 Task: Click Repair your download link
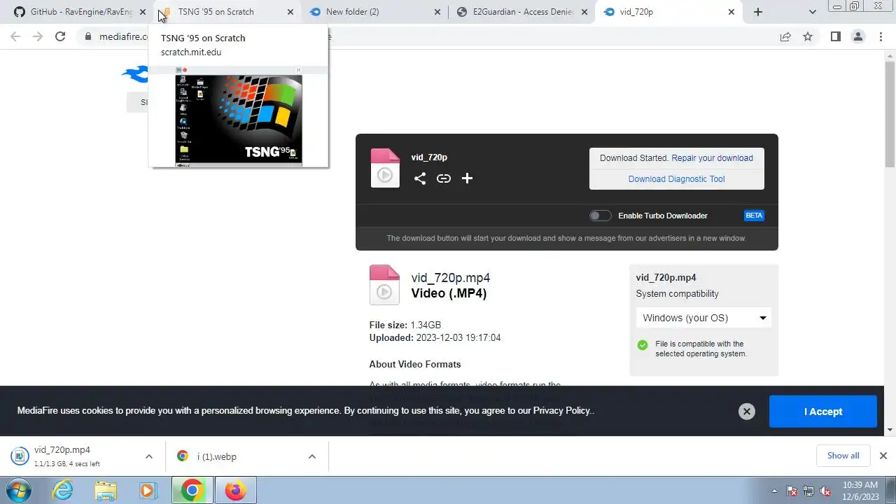coord(712,158)
